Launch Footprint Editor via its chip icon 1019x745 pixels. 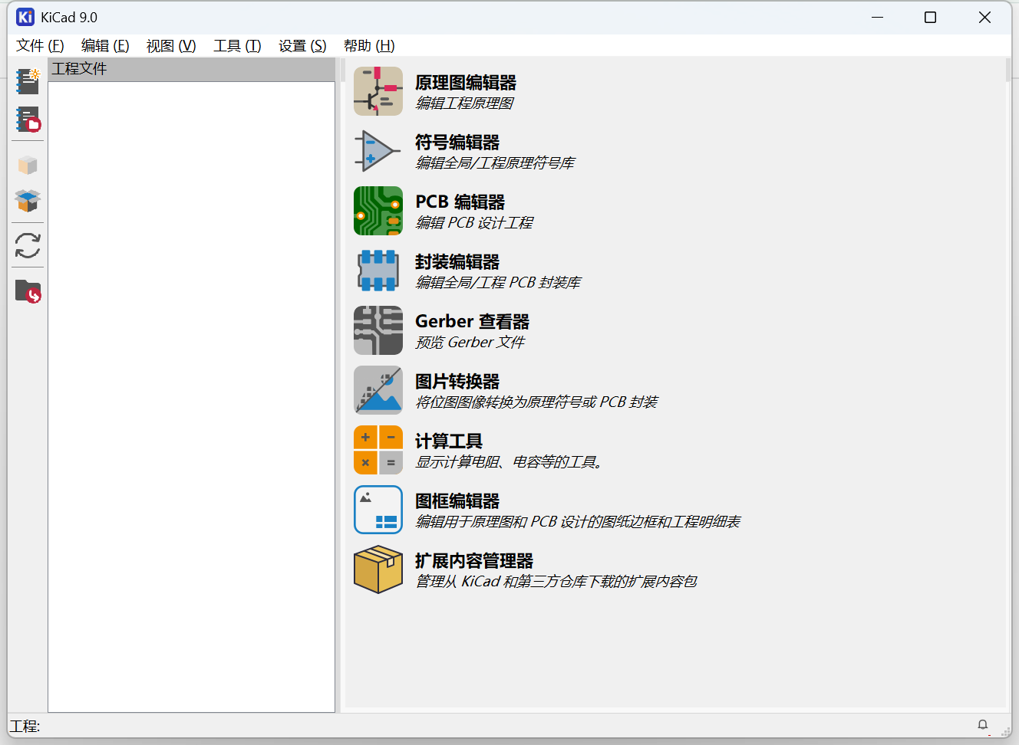tap(378, 271)
